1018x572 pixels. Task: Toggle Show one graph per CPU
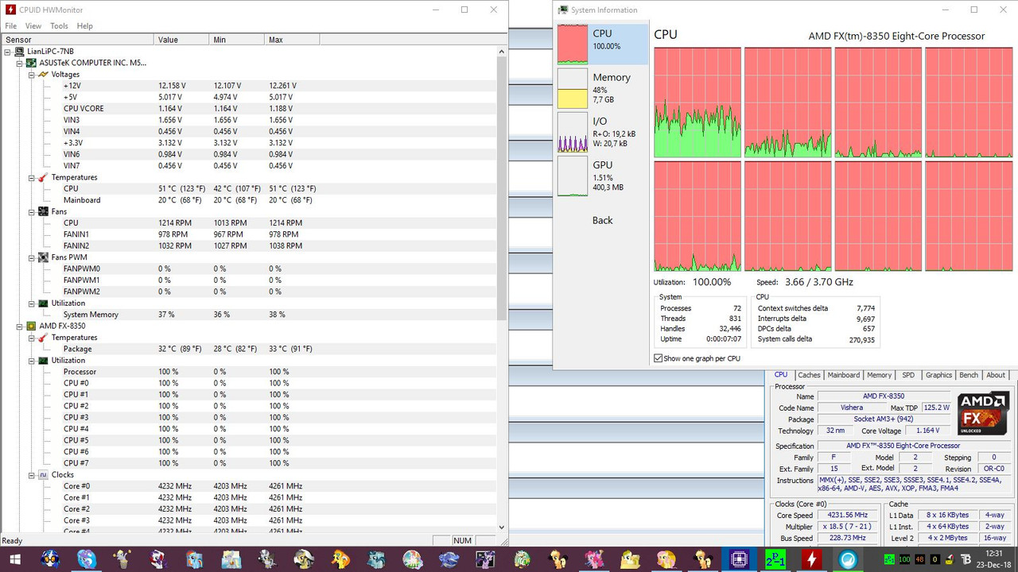658,358
